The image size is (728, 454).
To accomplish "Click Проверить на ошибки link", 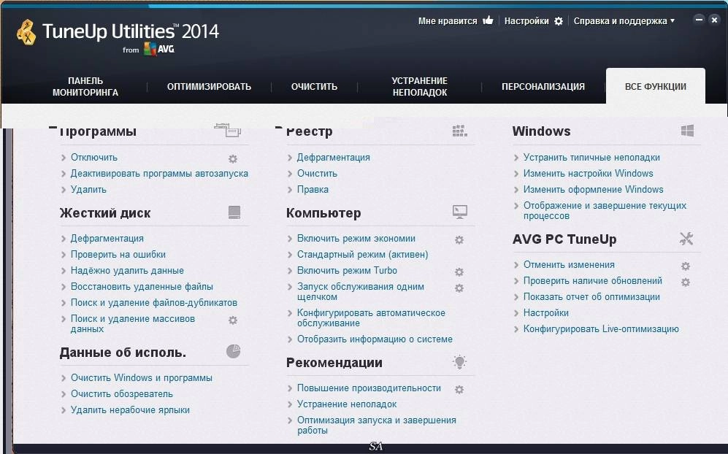I will click(x=118, y=255).
